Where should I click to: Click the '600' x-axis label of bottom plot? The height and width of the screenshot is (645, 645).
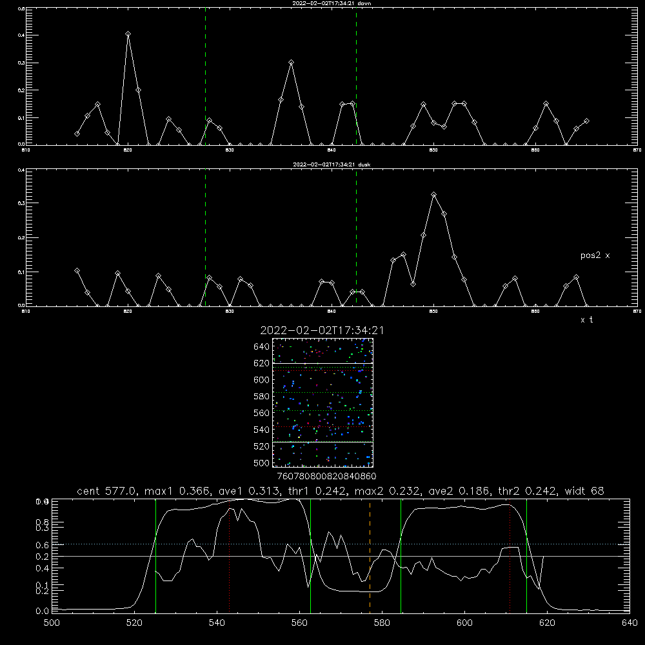[x=464, y=623]
